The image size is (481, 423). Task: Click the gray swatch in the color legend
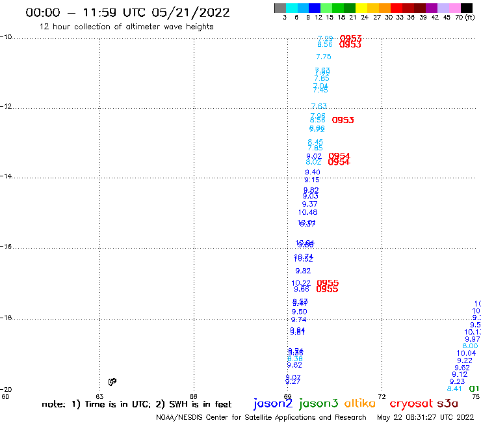pos(280,8)
